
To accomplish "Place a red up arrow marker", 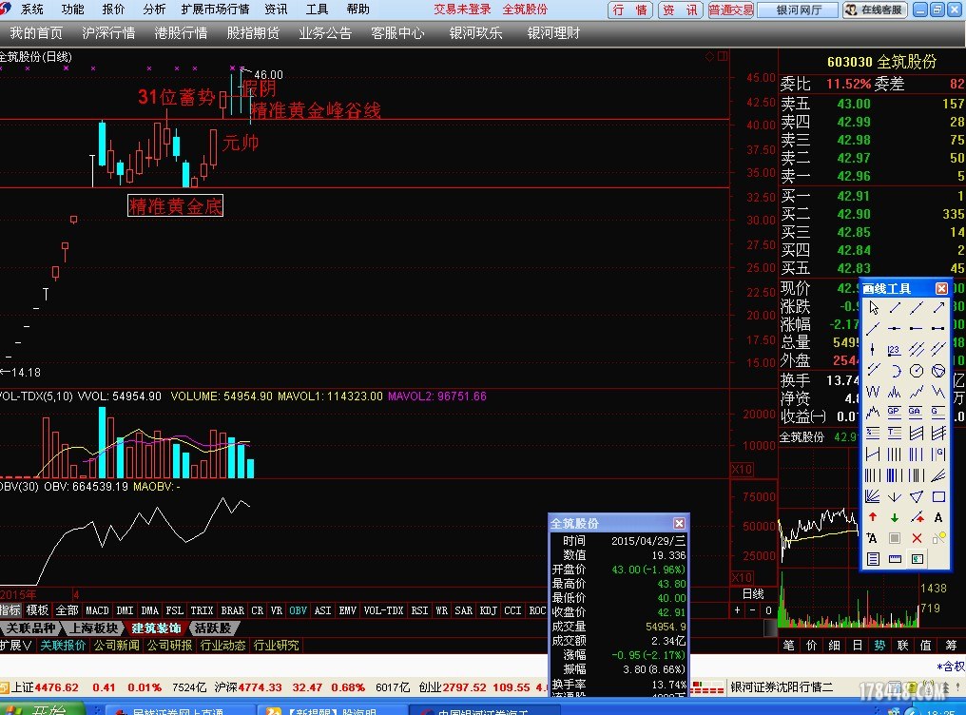I will tap(873, 517).
